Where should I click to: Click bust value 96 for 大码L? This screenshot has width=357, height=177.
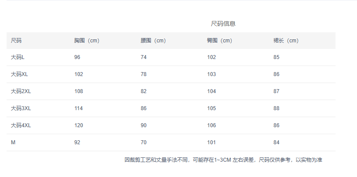pos(77,57)
